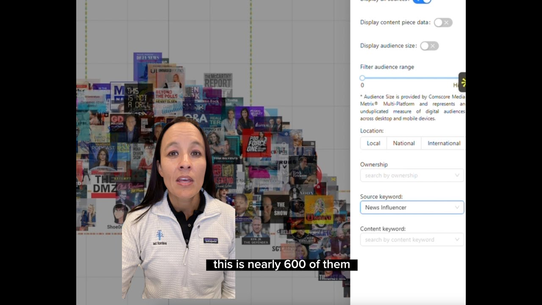Select The DMZ source thumbnail
The width and height of the screenshot is (542, 305).
coord(105,186)
